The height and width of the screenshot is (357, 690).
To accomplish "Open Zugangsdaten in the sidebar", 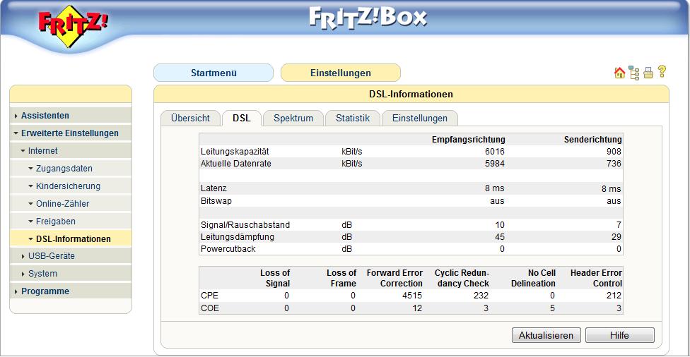I will [x=64, y=169].
